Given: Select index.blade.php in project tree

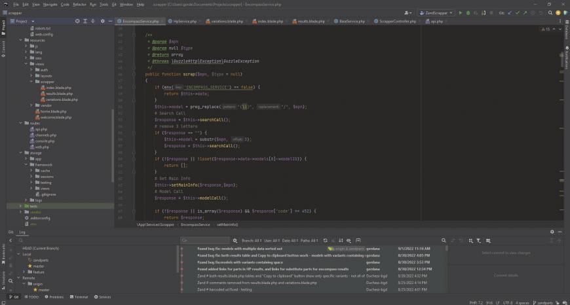Looking at the screenshot, I should click(x=58, y=88).
